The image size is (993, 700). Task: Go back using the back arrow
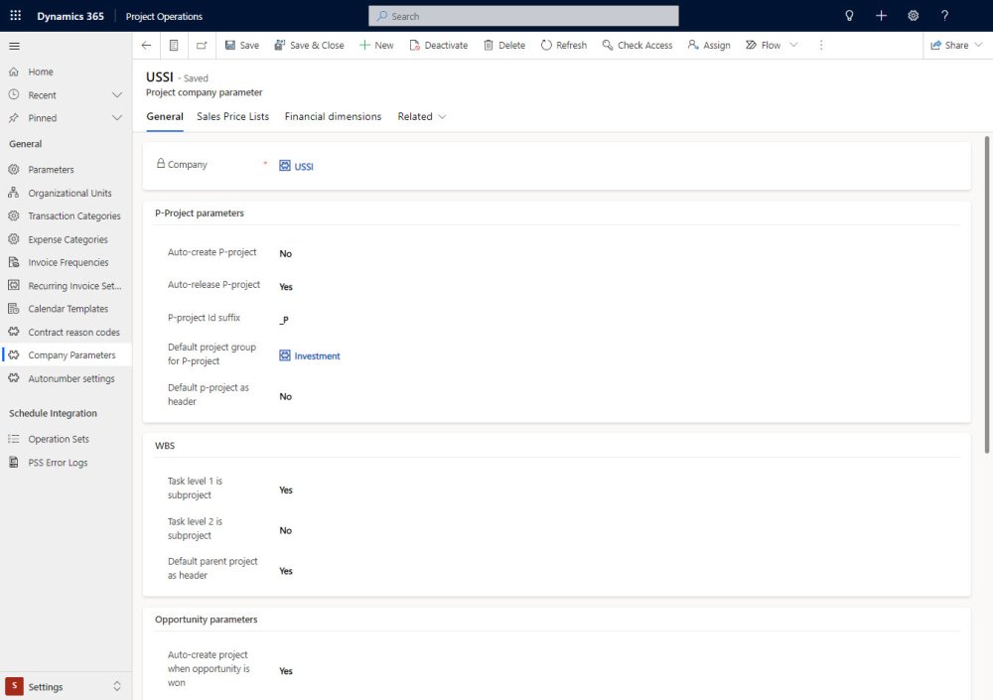pyautogui.click(x=146, y=45)
